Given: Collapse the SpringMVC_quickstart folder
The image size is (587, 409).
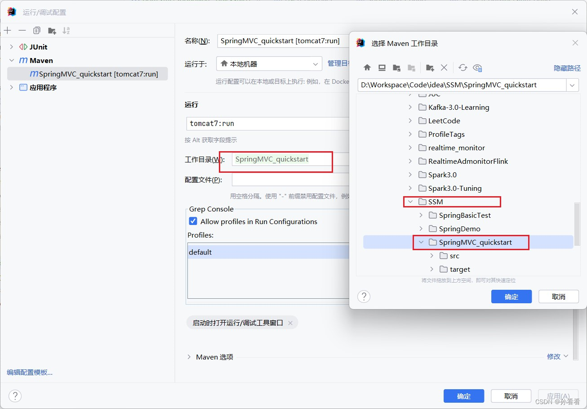Looking at the screenshot, I should click(x=421, y=242).
